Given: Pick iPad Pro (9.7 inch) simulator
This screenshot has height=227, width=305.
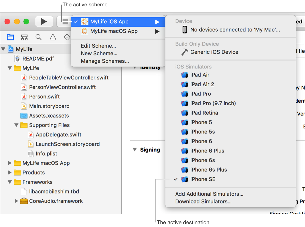Looking at the screenshot, I should pos(213,103).
